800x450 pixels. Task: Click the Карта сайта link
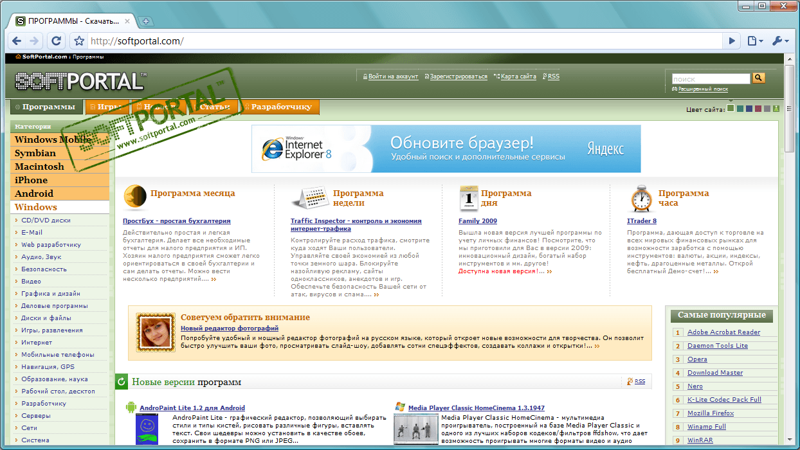(x=518, y=76)
